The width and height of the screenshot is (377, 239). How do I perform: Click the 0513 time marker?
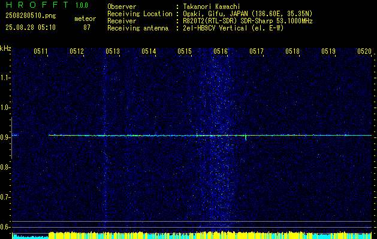(113, 51)
